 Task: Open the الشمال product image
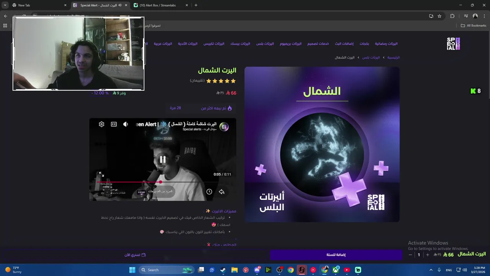coord(322,145)
